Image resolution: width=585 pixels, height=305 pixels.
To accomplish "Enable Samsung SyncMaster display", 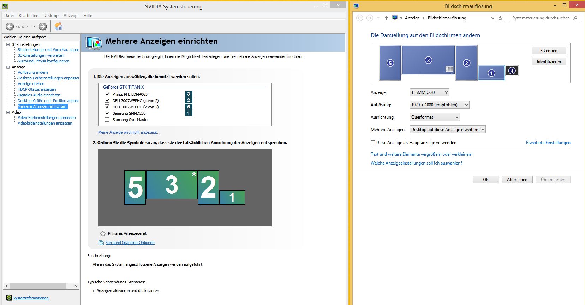I will coord(107,120).
